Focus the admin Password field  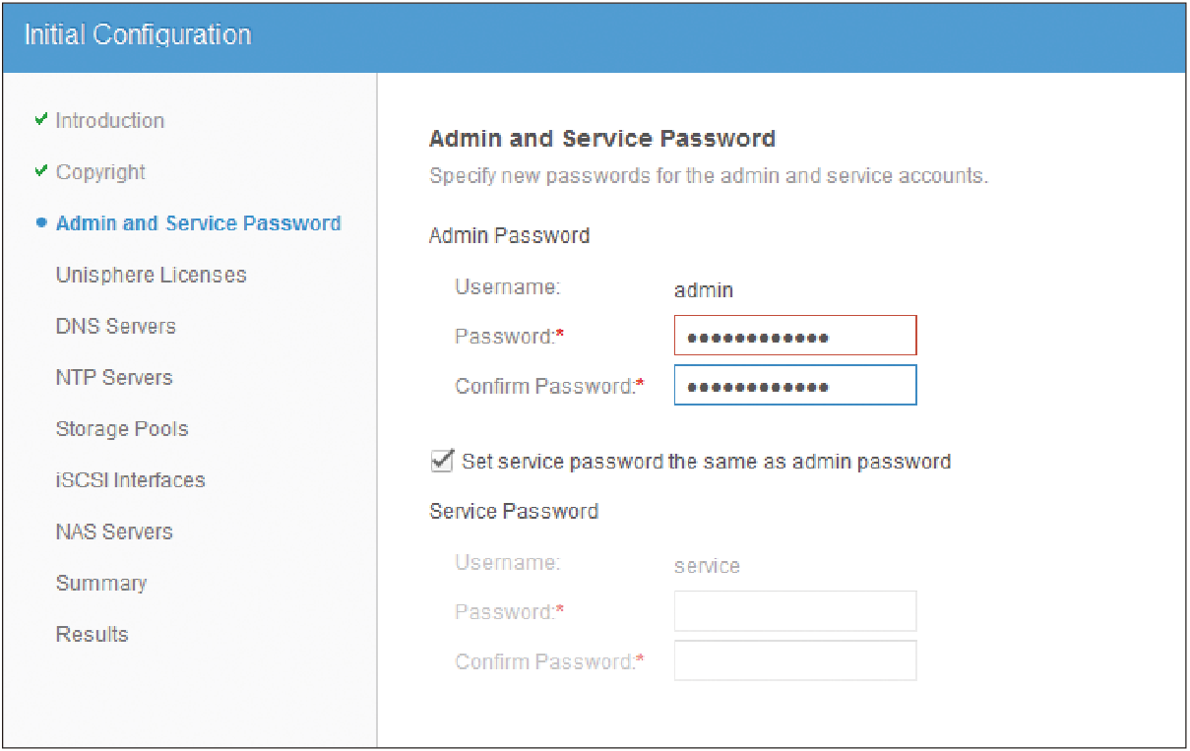point(795,336)
